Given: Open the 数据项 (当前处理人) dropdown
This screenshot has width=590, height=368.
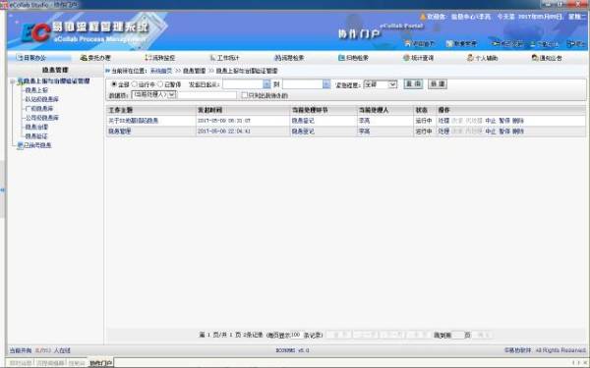Looking at the screenshot, I should click(x=154, y=94).
